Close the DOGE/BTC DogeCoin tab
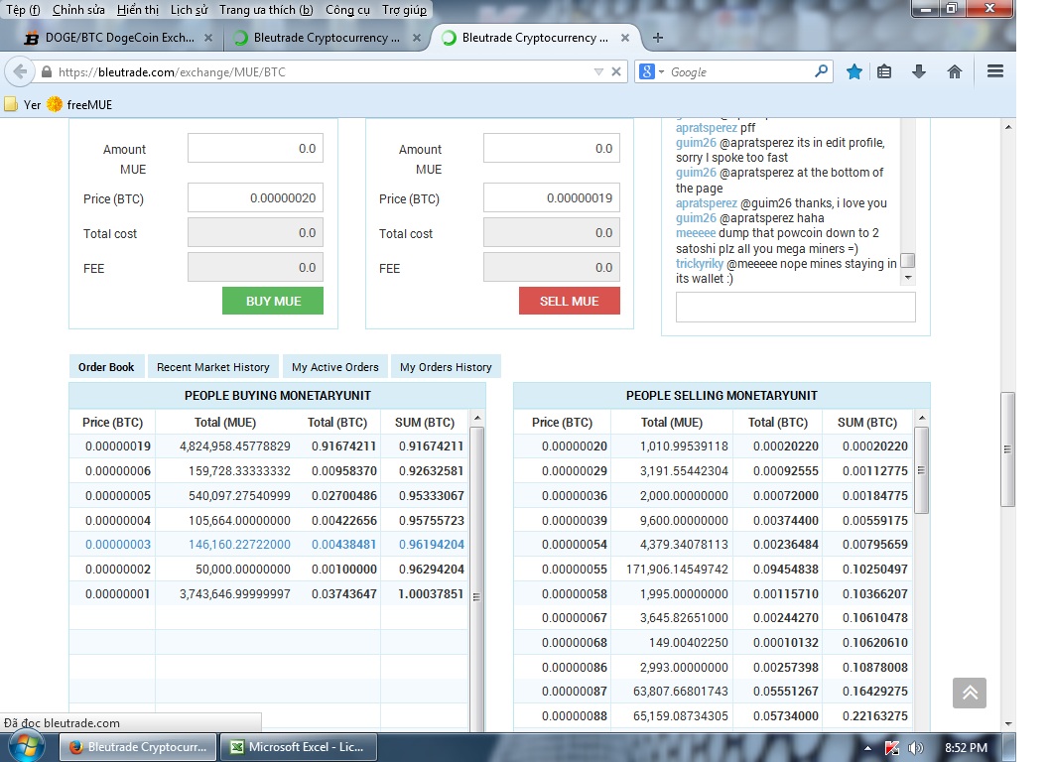1051x762 pixels. (x=208, y=39)
